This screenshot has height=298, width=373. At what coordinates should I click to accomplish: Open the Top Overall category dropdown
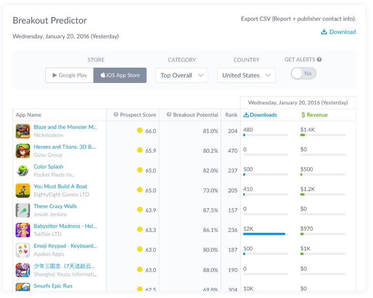[181, 75]
